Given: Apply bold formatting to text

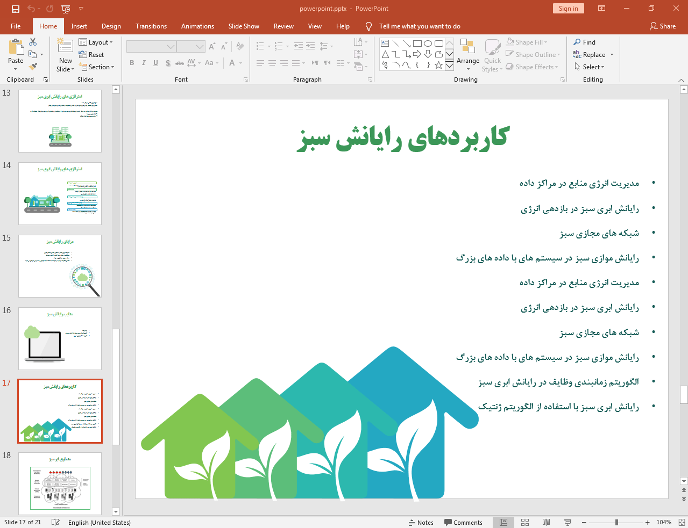Looking at the screenshot, I should tap(131, 63).
